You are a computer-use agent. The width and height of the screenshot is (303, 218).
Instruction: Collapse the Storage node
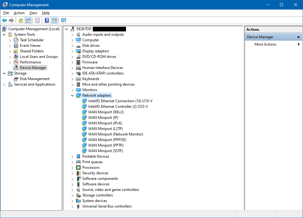4,73
